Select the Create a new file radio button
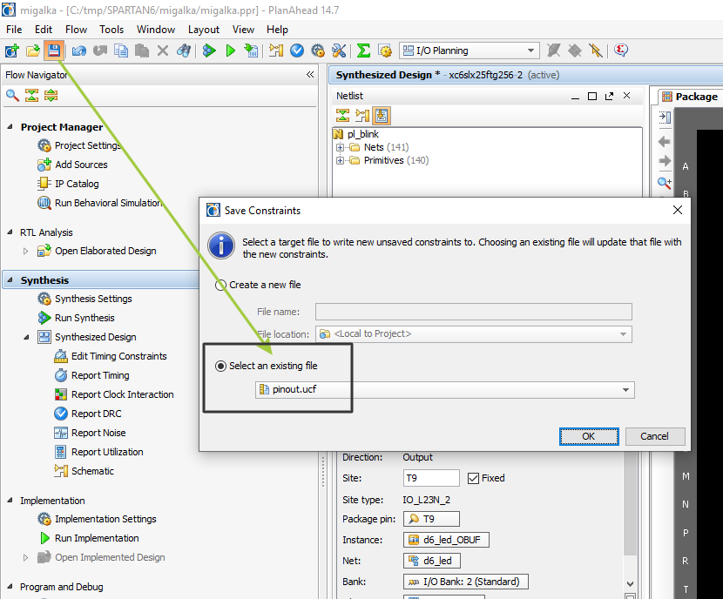723x599 pixels. (x=221, y=286)
